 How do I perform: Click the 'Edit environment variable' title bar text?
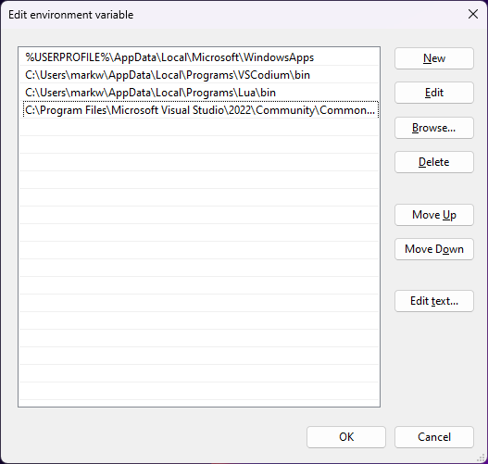pos(71,15)
